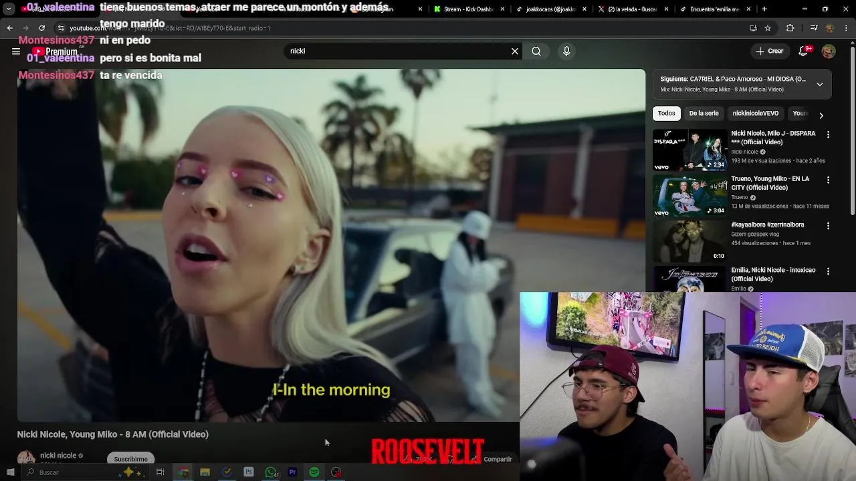Open options for the EN LA CITY video
This screenshot has height=481, width=856.
[828, 180]
